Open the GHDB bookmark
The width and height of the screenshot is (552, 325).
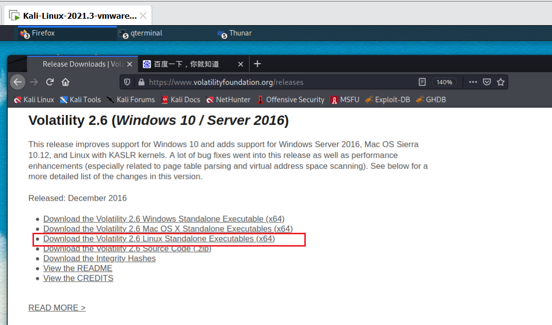(431, 100)
